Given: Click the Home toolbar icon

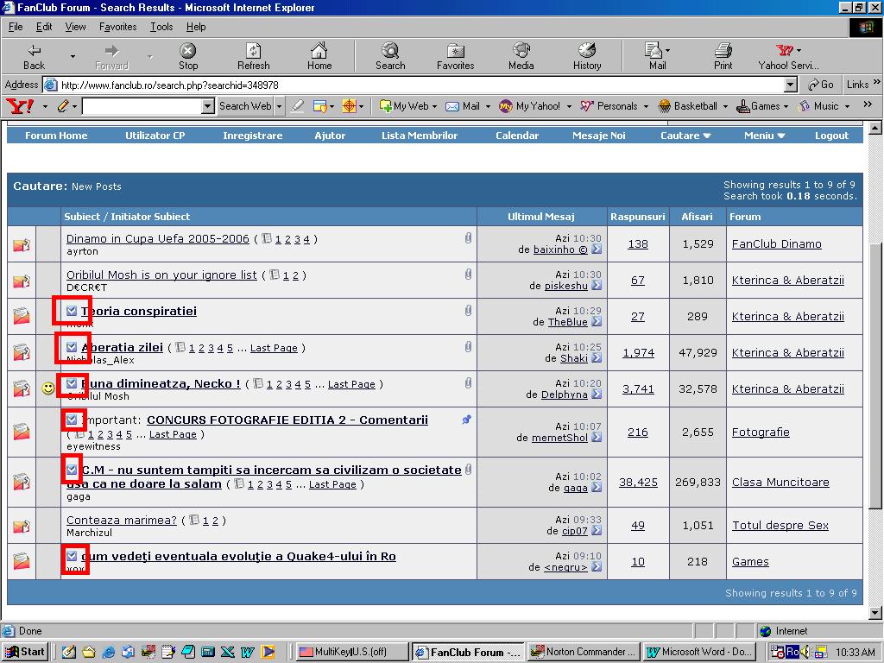Looking at the screenshot, I should pyautogui.click(x=319, y=56).
